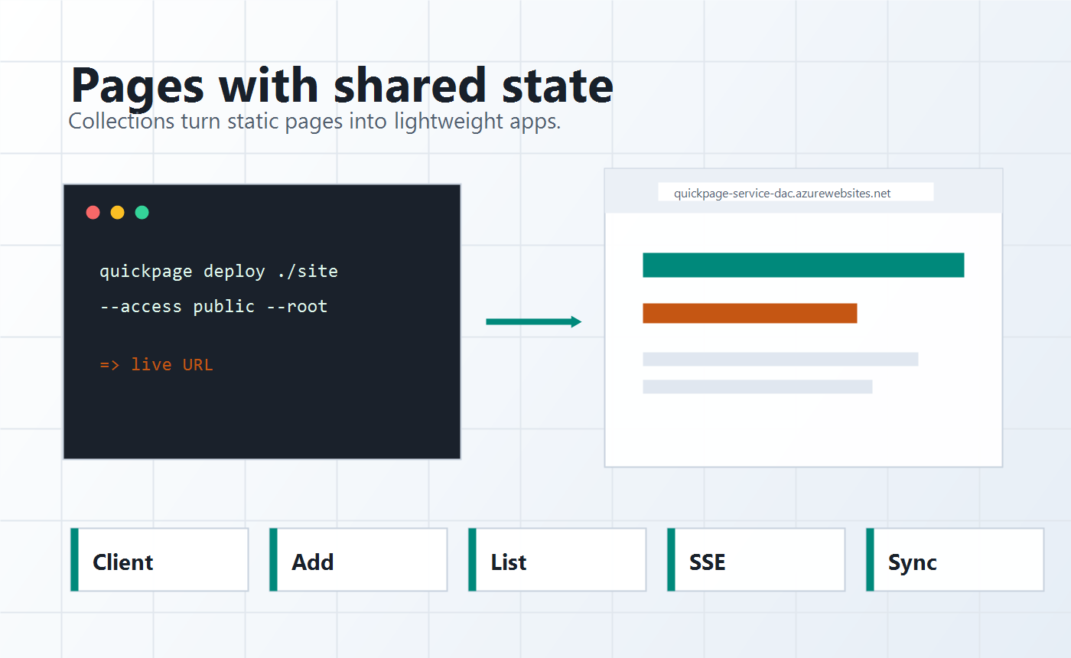The height and width of the screenshot is (658, 1071).
Task: Click the teal bar in browser mockup
Action: coord(803,265)
